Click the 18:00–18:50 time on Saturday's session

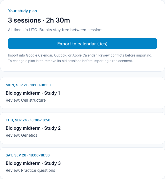click(x=39, y=155)
